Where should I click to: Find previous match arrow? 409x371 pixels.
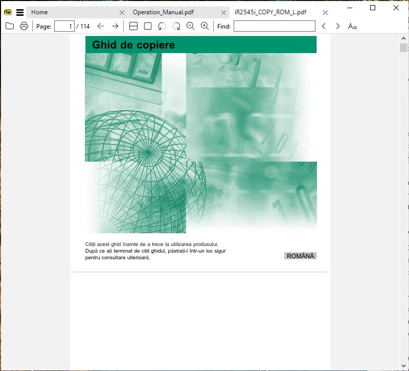tap(324, 27)
